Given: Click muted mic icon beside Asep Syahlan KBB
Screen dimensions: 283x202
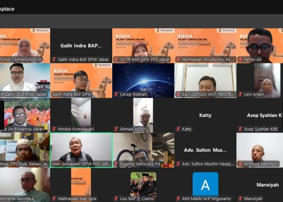Looking at the screenshot, I should [x=240, y=129].
